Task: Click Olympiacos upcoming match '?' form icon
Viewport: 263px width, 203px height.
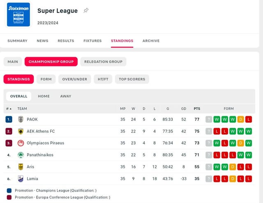Action: pyautogui.click(x=209, y=143)
